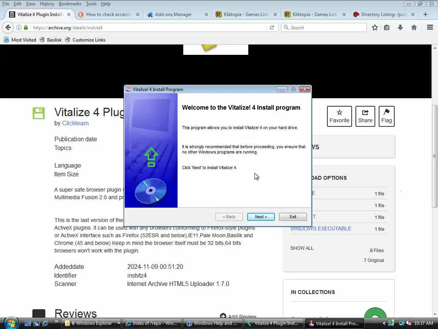Click the 8 Files link

pyautogui.click(x=377, y=251)
